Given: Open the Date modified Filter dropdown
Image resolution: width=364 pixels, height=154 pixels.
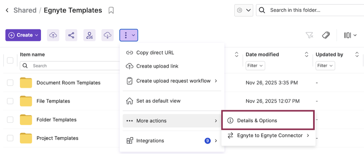Looking at the screenshot, I should (x=255, y=66).
